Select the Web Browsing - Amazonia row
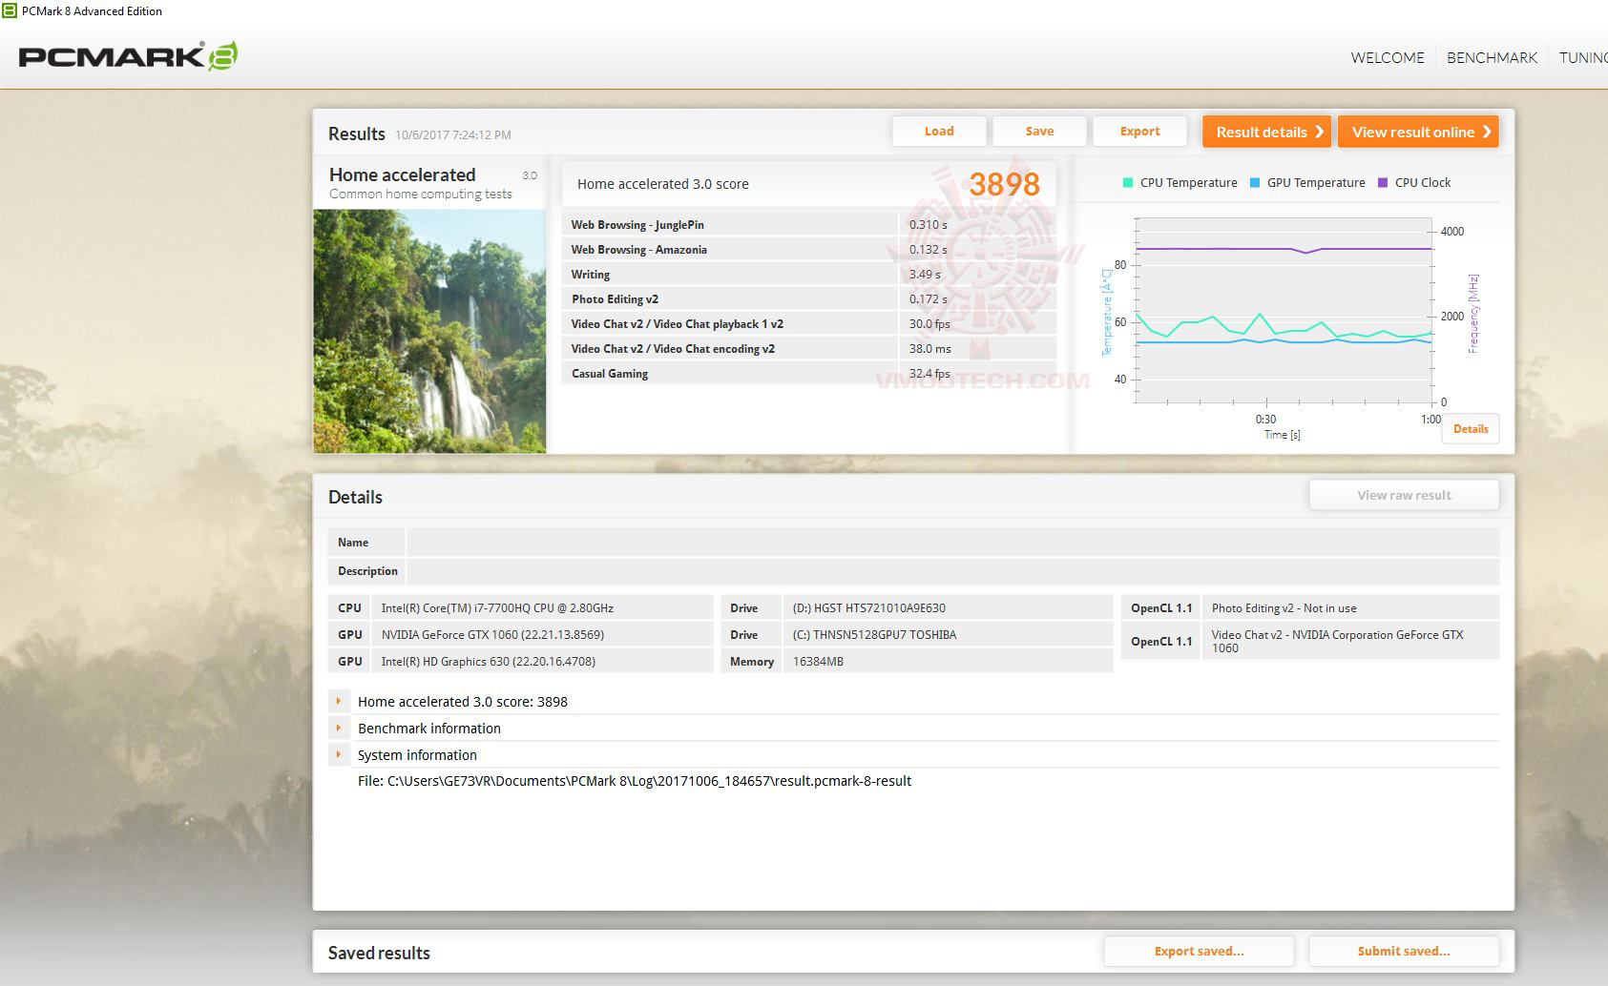This screenshot has width=1608, height=986. point(809,249)
